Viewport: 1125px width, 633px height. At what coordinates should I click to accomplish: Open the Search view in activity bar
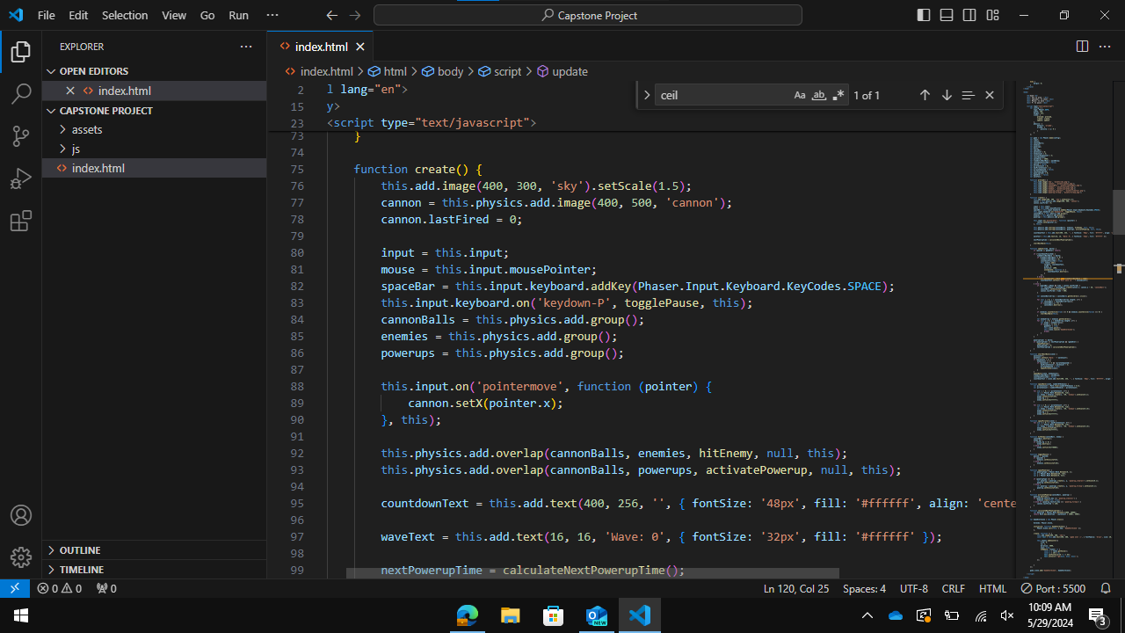pyautogui.click(x=21, y=94)
